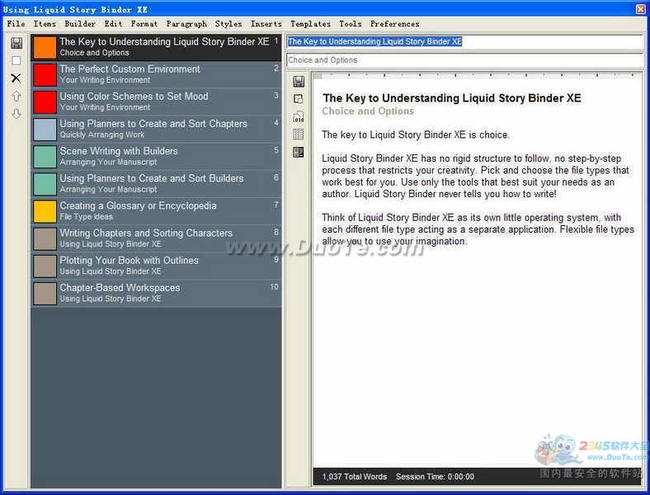Click tan swatch of Plotting Your Book item
Image resolution: width=650 pixels, height=495 pixels.
click(45, 266)
